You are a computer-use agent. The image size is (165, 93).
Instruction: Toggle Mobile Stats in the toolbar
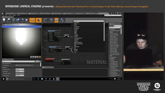[62, 20]
